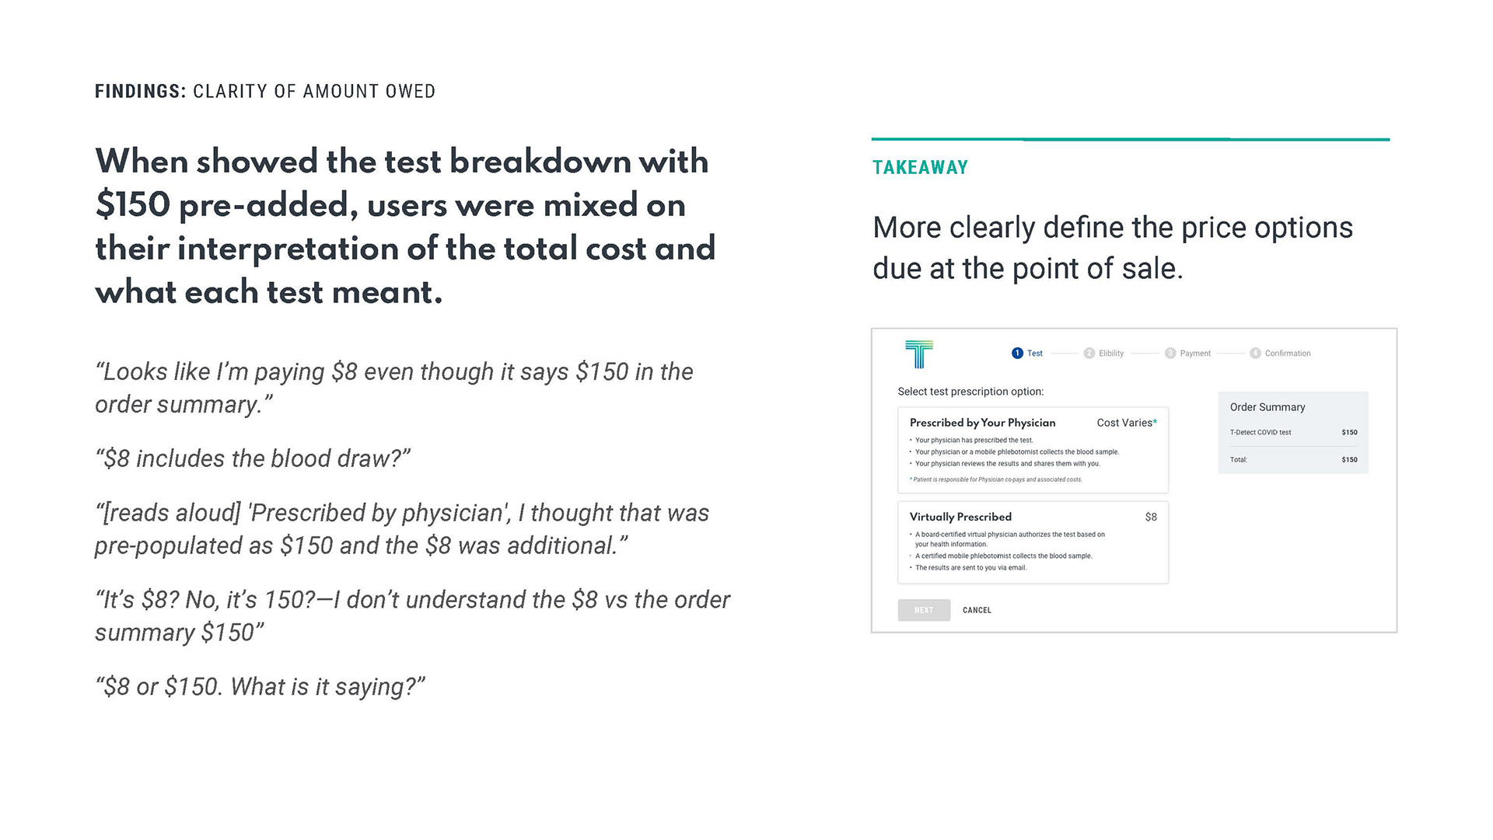1493x840 pixels.
Task: Select step 1 Test circle icon
Action: tap(1017, 354)
